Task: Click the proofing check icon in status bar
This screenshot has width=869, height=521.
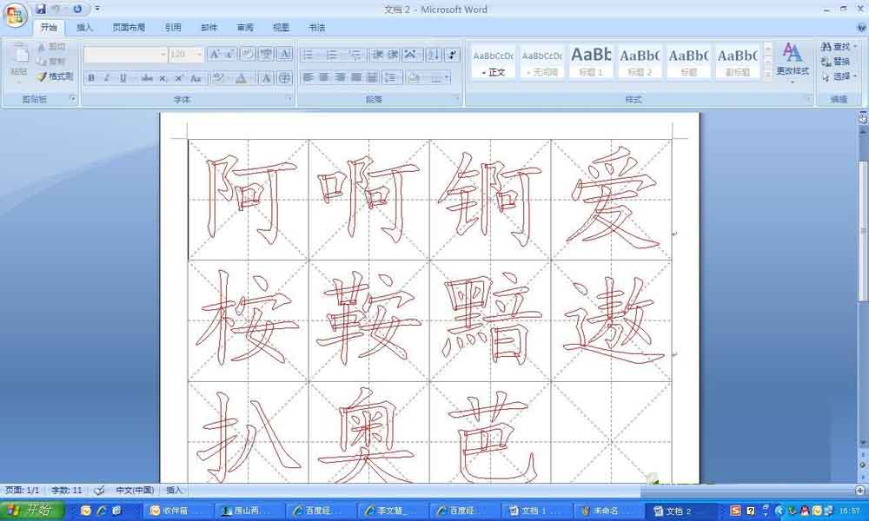Action: point(99,490)
